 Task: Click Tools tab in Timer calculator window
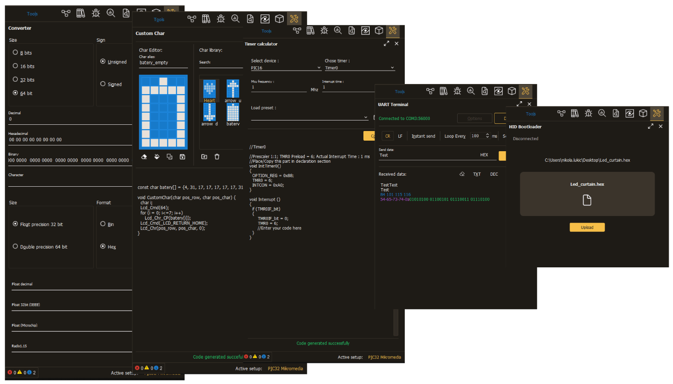click(x=266, y=31)
